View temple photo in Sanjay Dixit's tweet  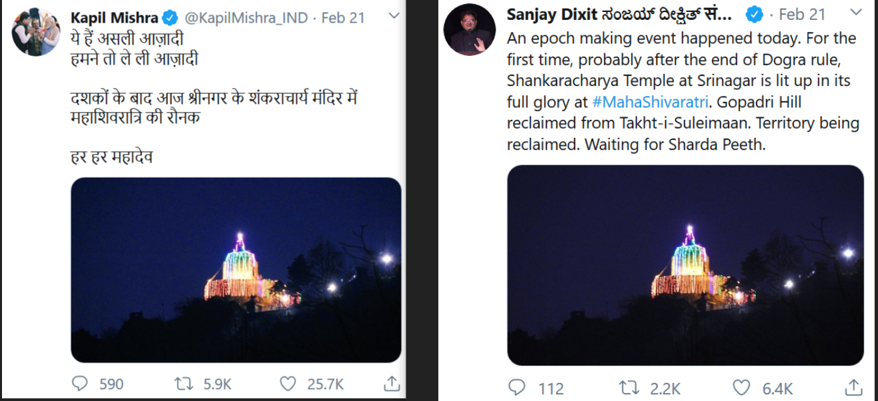point(685,265)
